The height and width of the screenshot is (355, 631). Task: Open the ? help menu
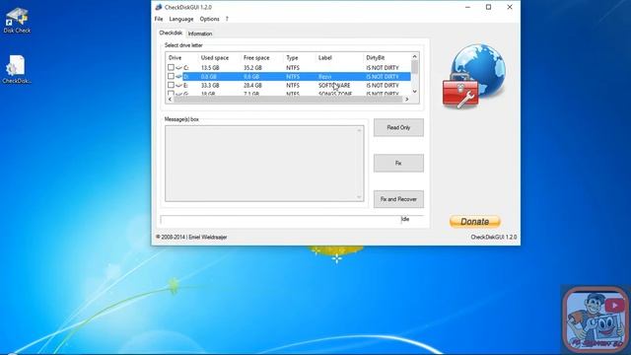227,19
